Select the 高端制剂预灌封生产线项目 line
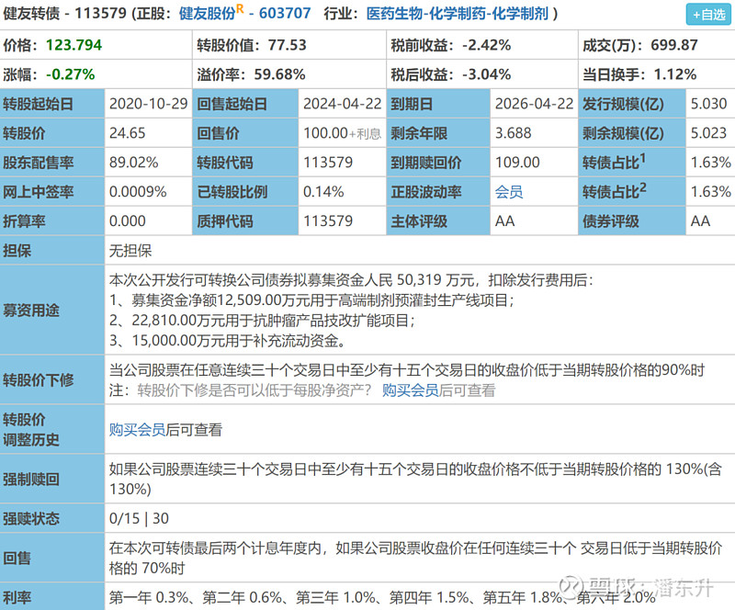This screenshot has width=735, height=610. [x=311, y=300]
